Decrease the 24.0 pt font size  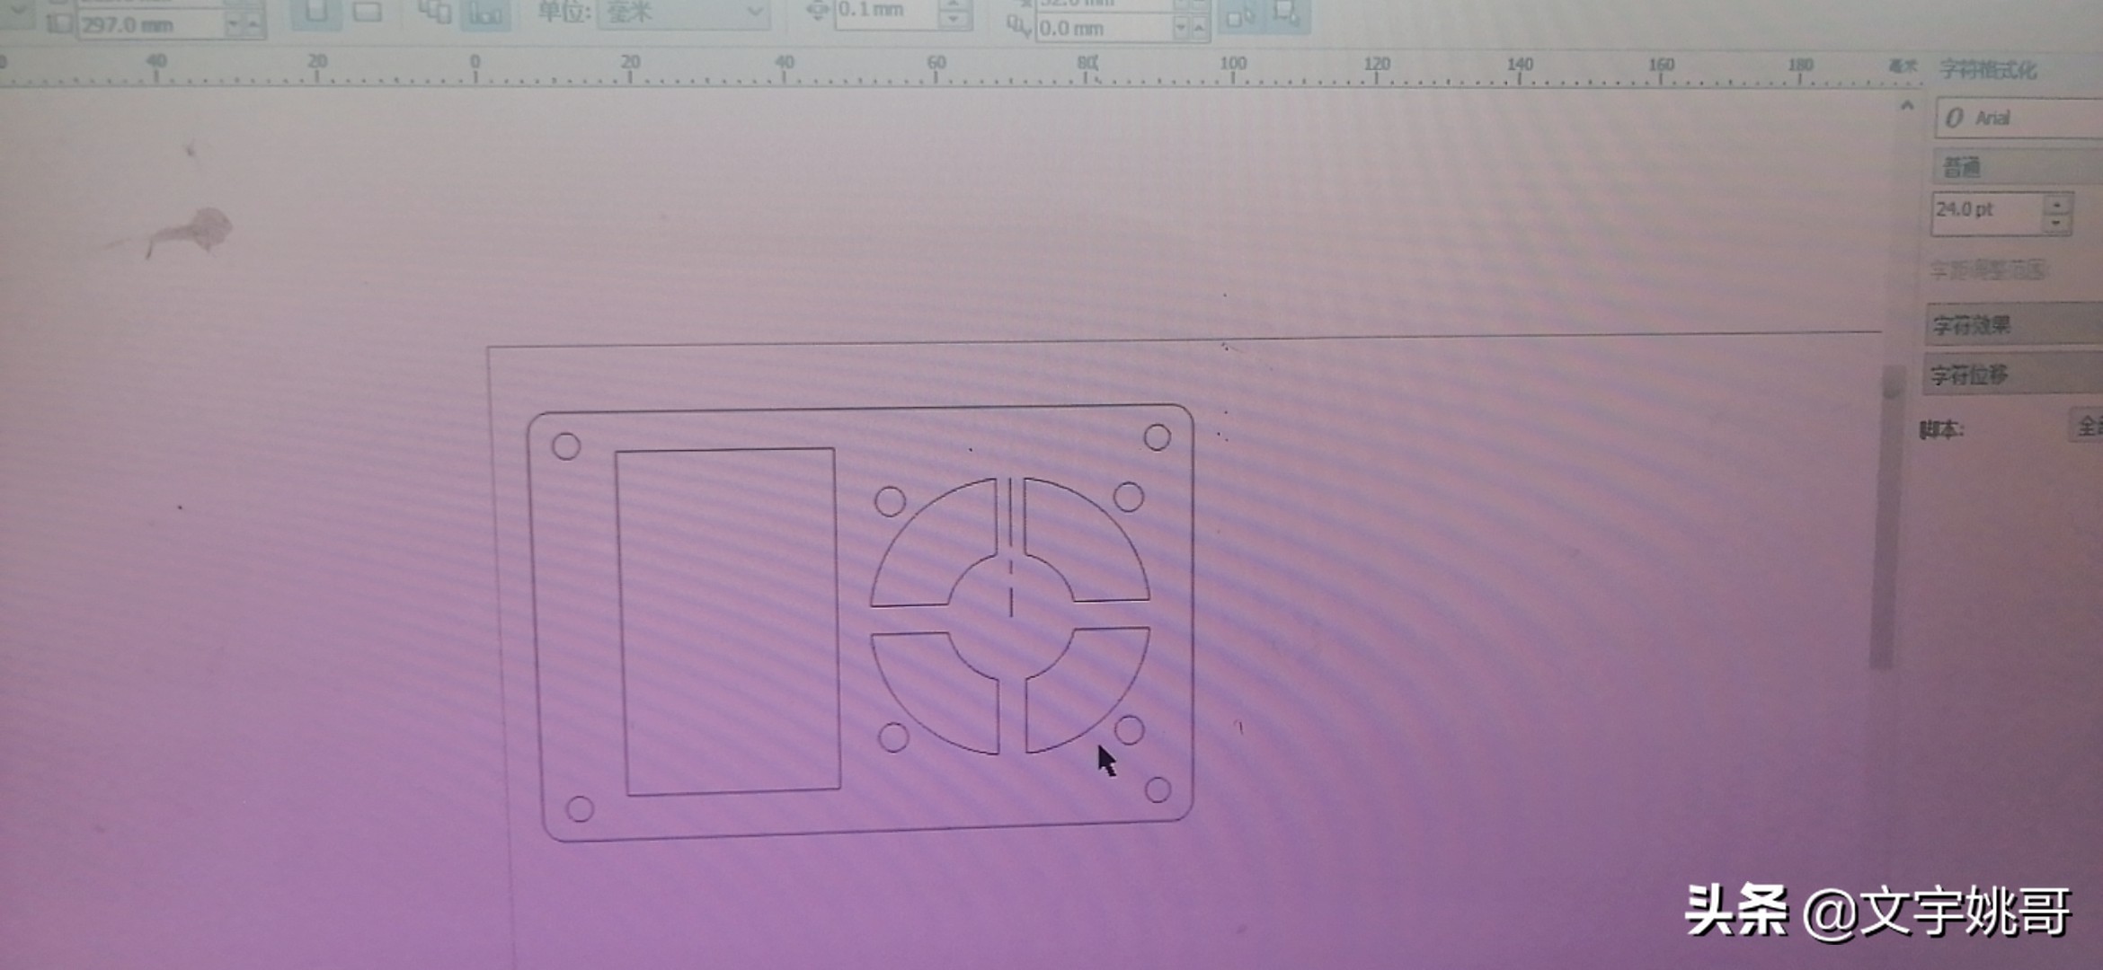2057,224
